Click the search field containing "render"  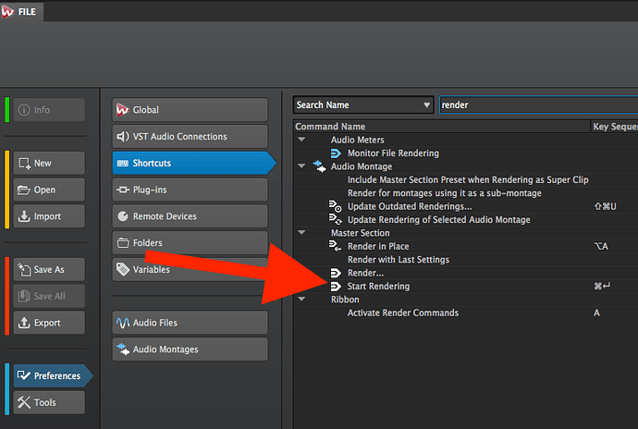(536, 104)
